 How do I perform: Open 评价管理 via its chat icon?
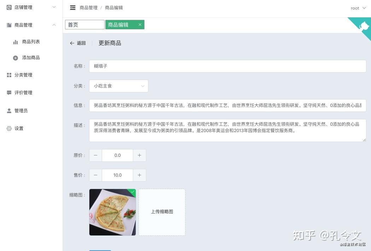click(x=9, y=93)
